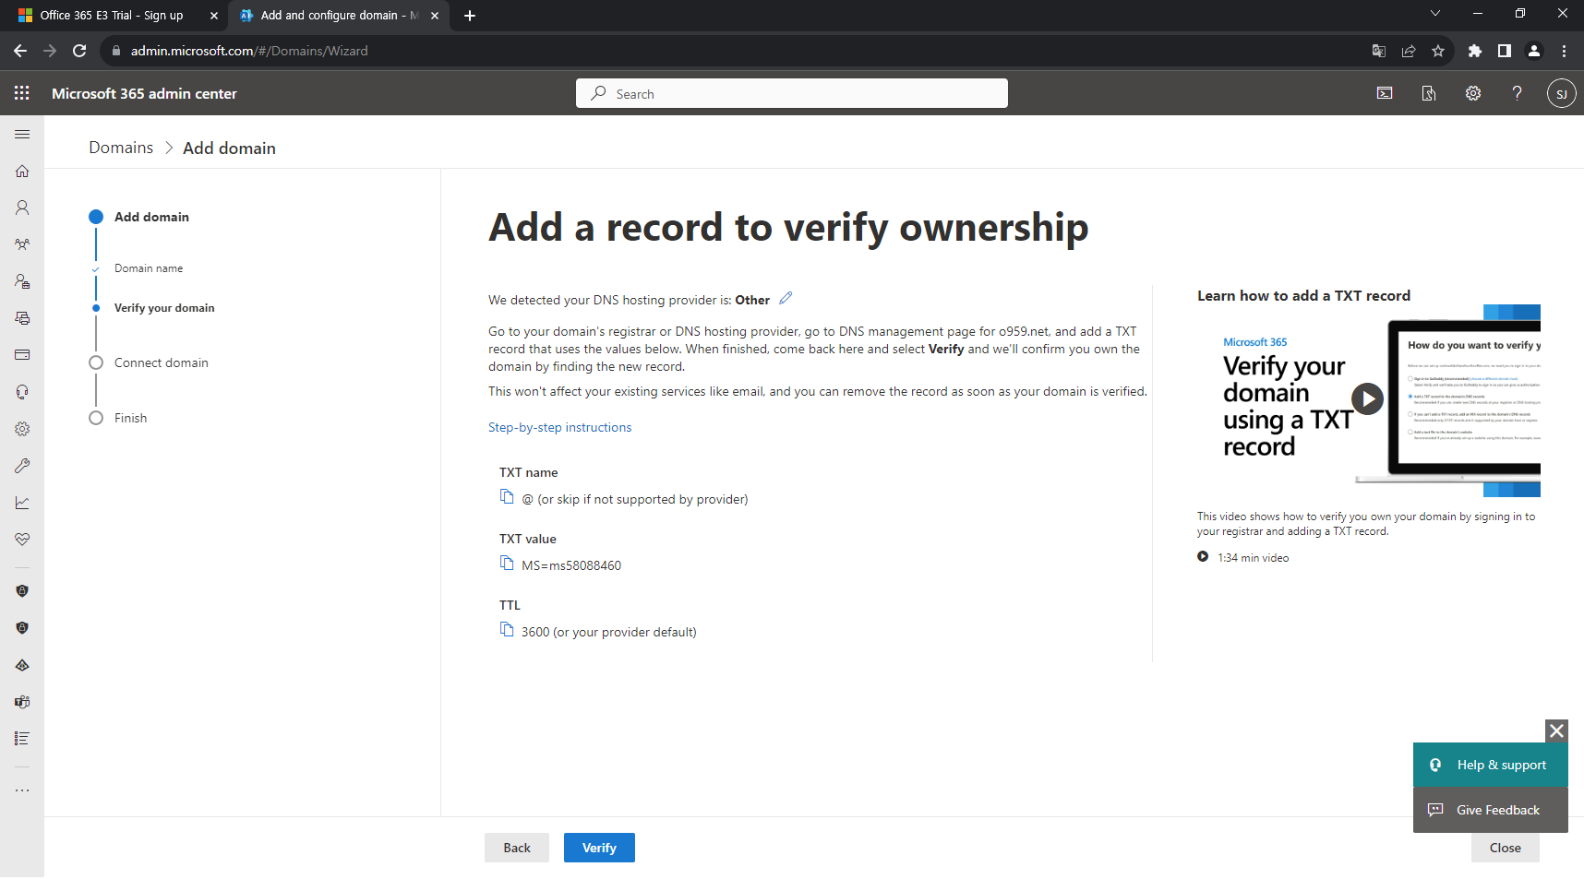Screen dimensions: 1584x879
Task: Open Resources icon in sidebar
Action: [22, 318]
